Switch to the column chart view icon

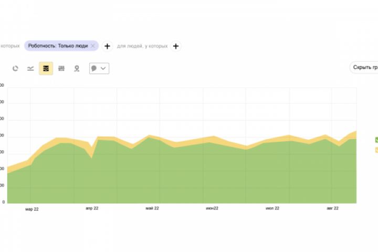coord(61,68)
